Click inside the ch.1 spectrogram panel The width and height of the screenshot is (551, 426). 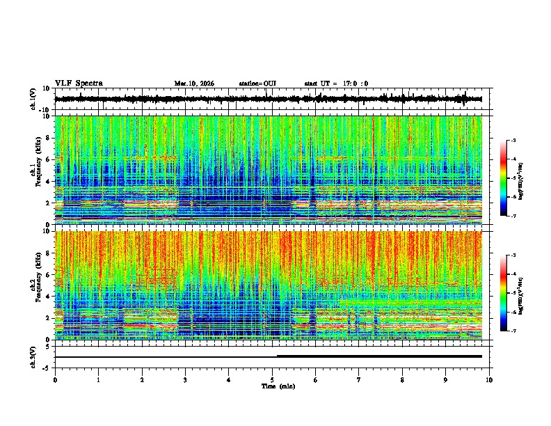click(x=268, y=170)
